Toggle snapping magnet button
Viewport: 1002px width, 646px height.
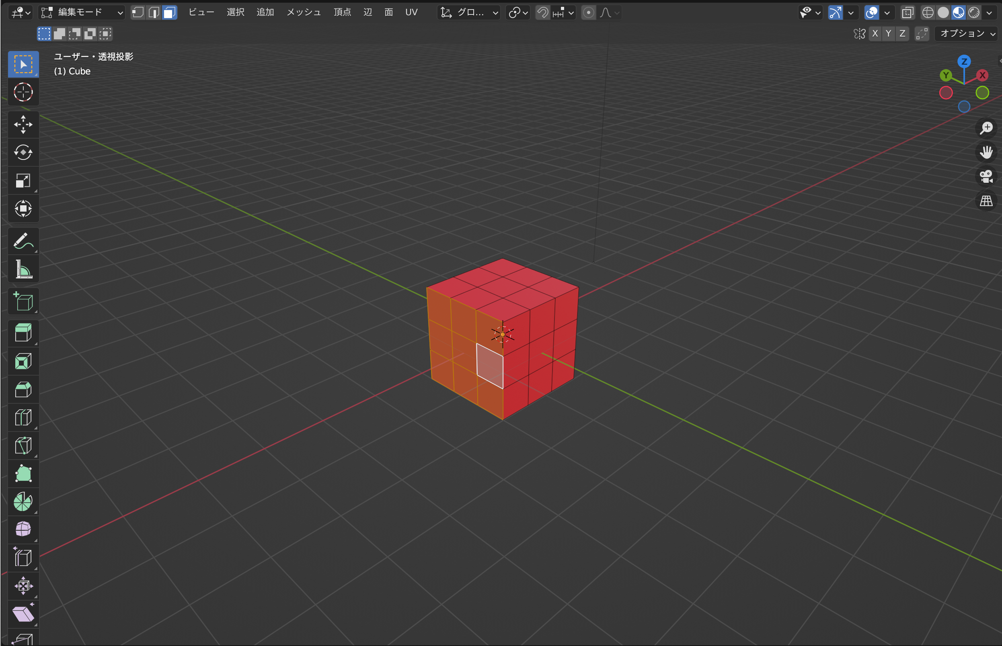(543, 12)
